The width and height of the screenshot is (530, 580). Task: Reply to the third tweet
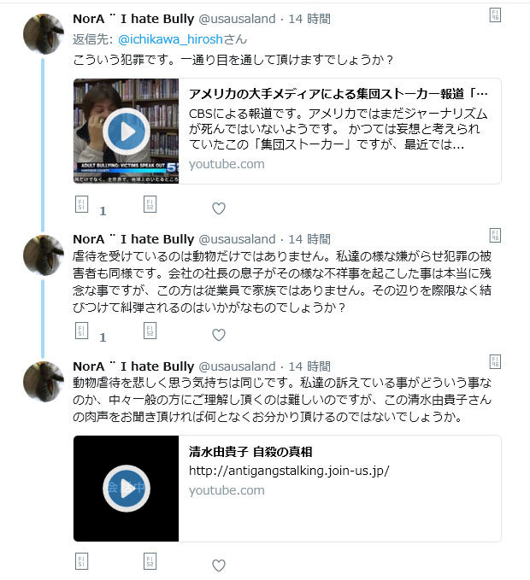point(81,561)
